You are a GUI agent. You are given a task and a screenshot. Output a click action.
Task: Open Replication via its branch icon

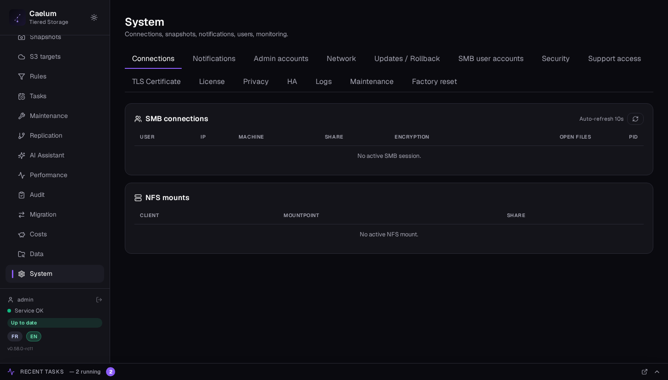pyautogui.click(x=22, y=136)
